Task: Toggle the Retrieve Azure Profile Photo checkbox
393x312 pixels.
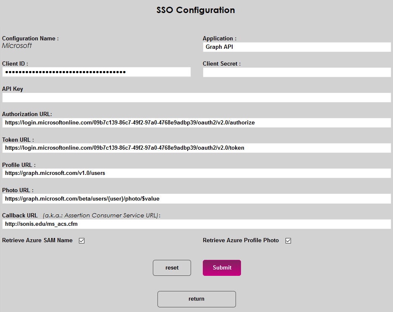Action: pyautogui.click(x=288, y=241)
